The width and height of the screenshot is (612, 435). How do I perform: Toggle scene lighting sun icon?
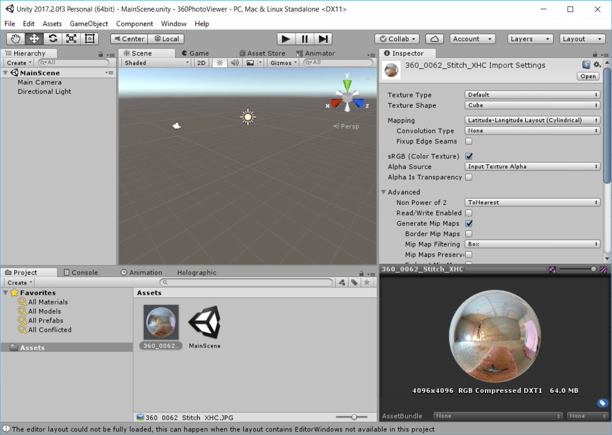click(220, 63)
